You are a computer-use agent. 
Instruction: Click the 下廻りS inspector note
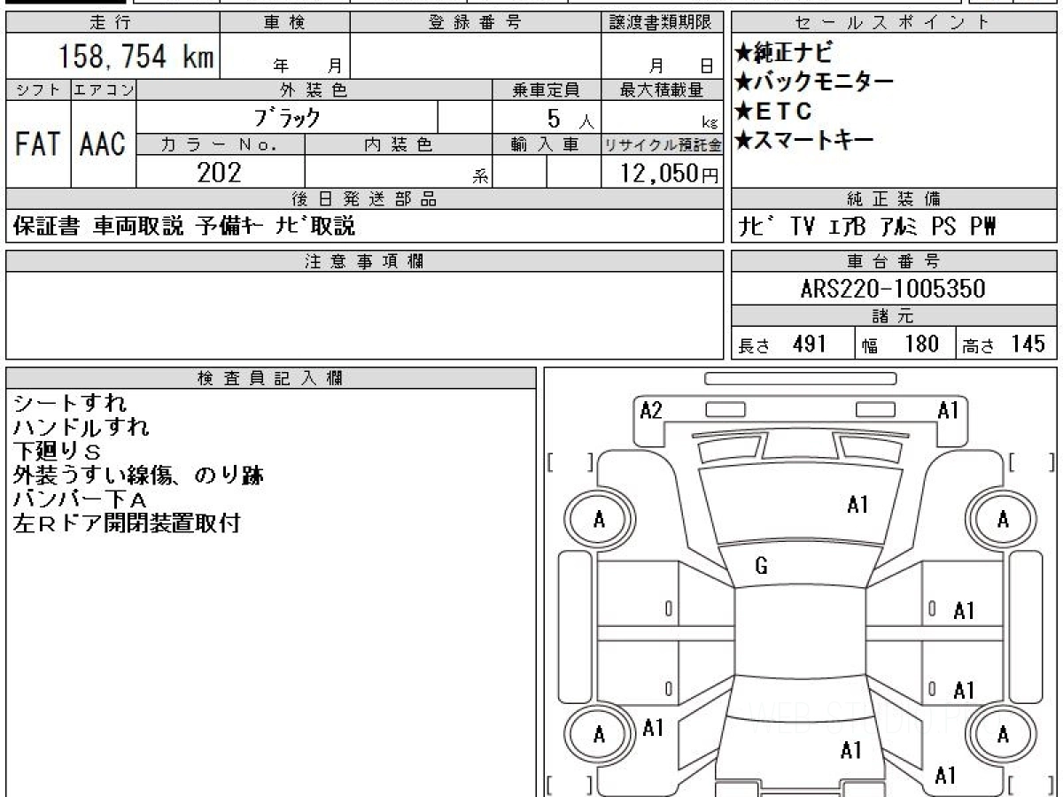[x=58, y=451]
